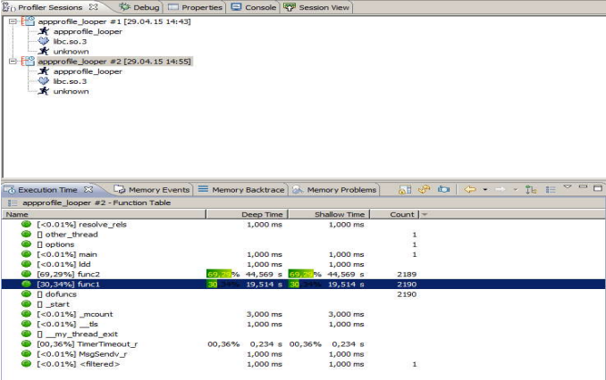Select the _start function row
The width and height of the screenshot is (606, 380).
click(303, 304)
